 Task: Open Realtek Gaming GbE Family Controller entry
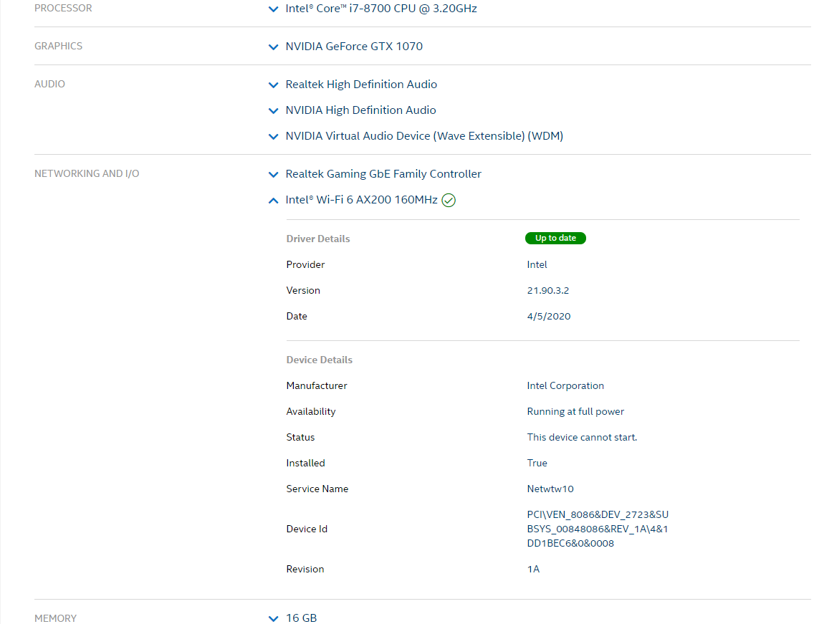tap(383, 174)
